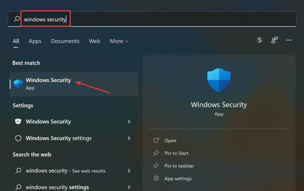Click the Open external-link icon
This screenshot has height=191, width=304.
tap(157, 140)
